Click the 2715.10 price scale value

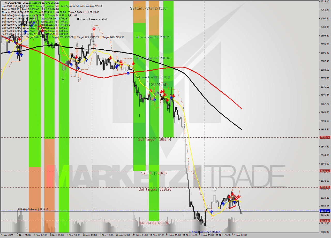pyautogui.click(x=325, y=2)
